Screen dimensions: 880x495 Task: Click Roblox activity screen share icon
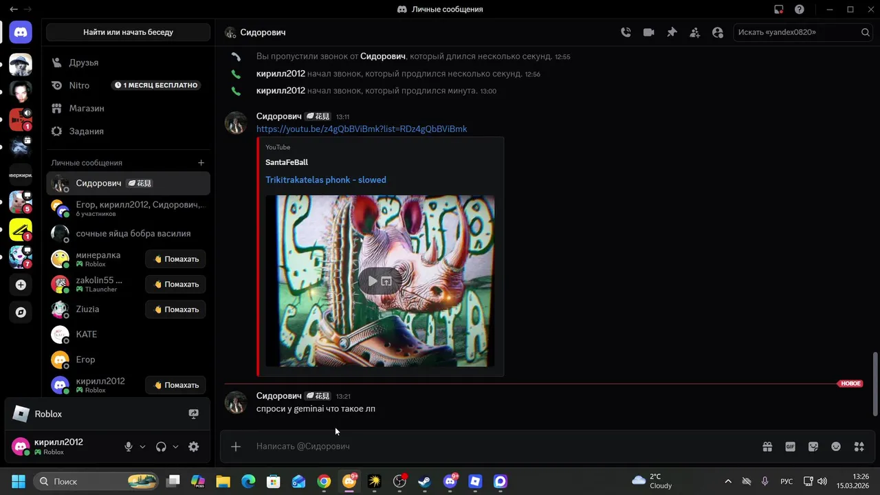click(x=194, y=414)
